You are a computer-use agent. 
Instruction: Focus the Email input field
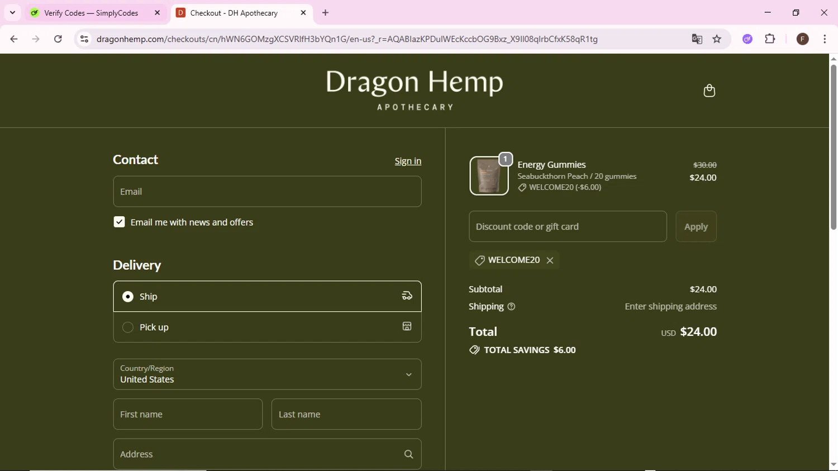267,192
